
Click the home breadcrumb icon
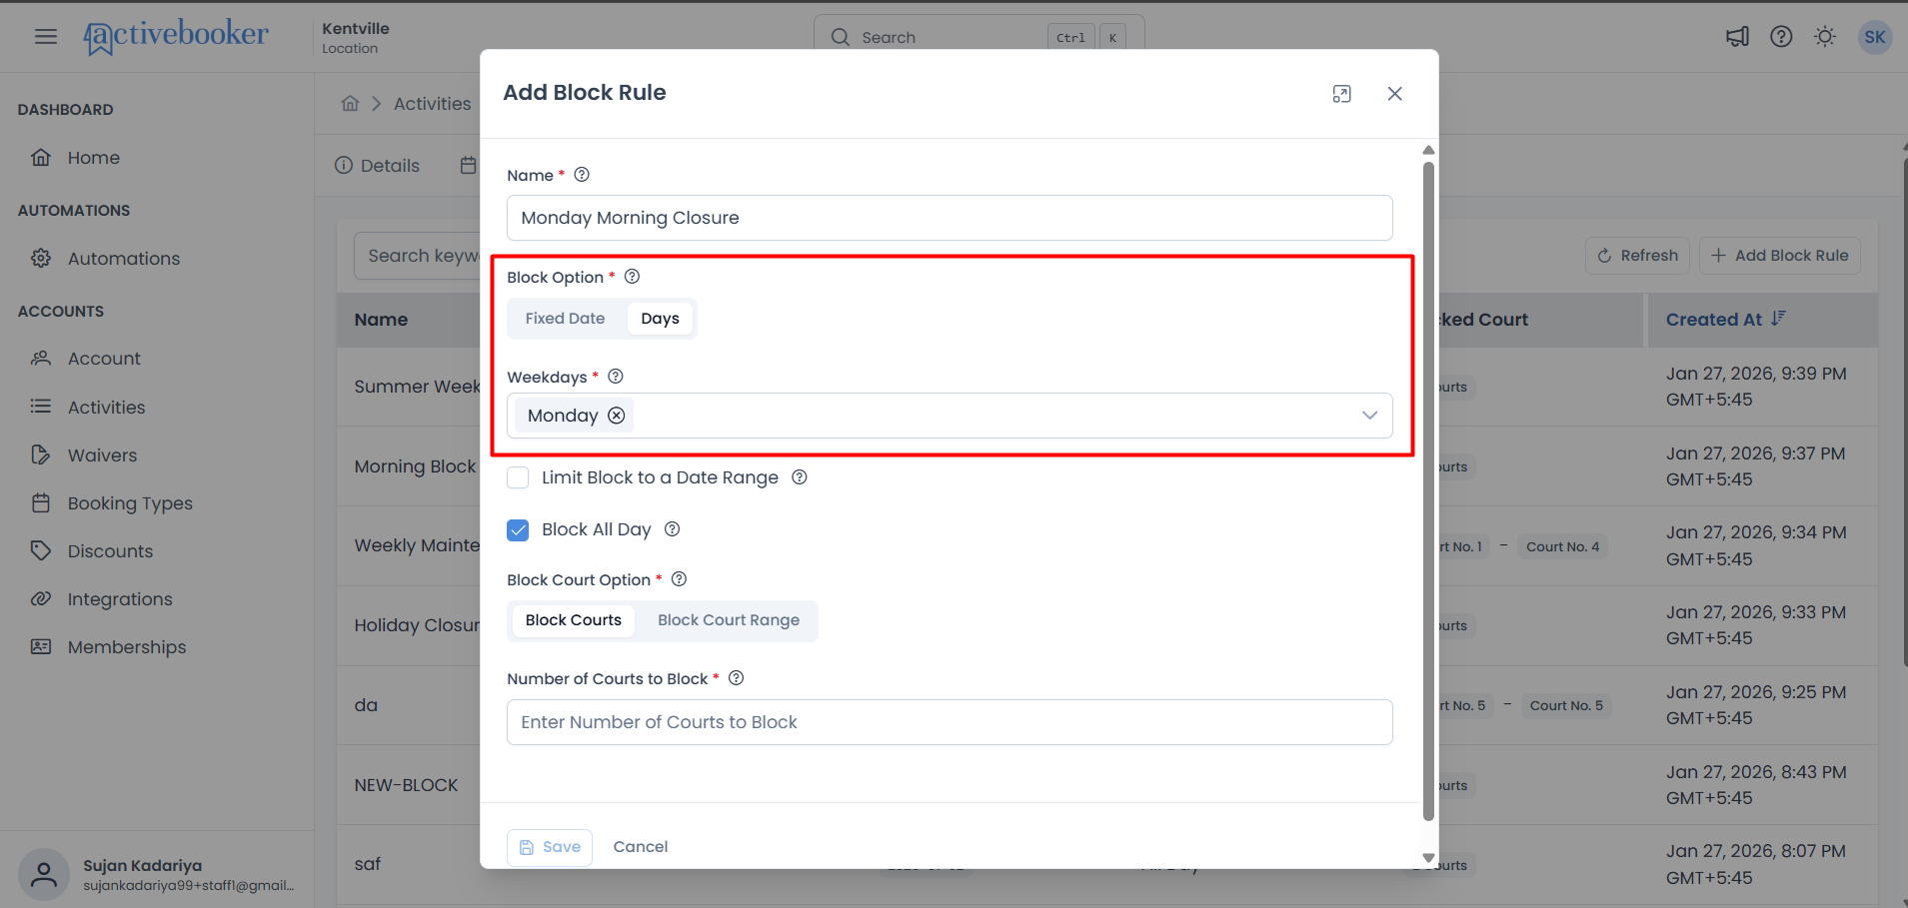click(x=350, y=103)
